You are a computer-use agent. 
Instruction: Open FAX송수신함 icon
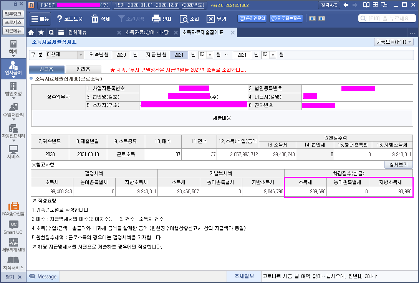[x=13, y=209]
